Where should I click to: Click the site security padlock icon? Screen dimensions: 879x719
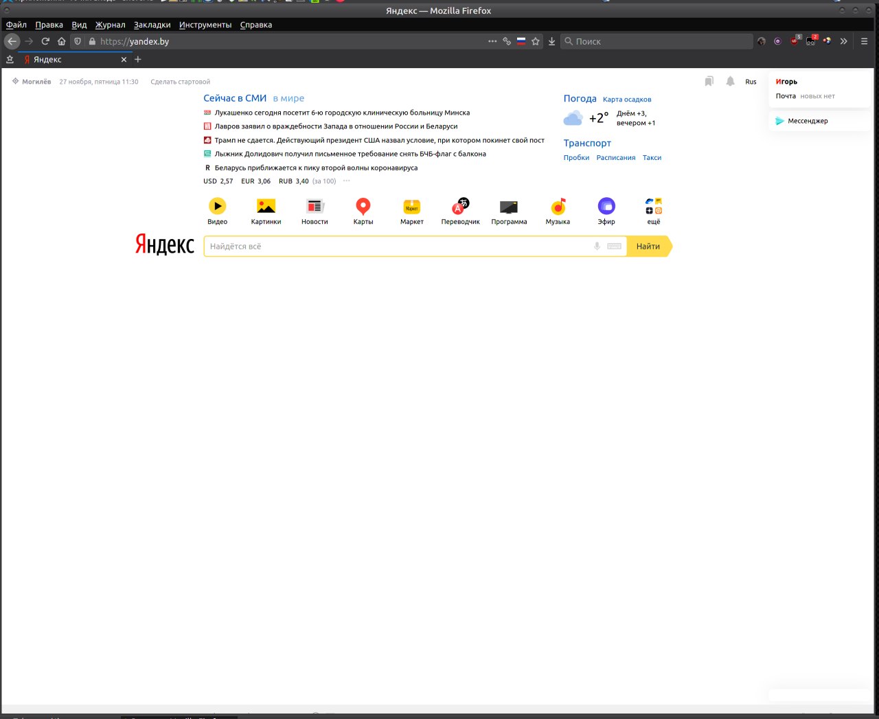(x=92, y=41)
